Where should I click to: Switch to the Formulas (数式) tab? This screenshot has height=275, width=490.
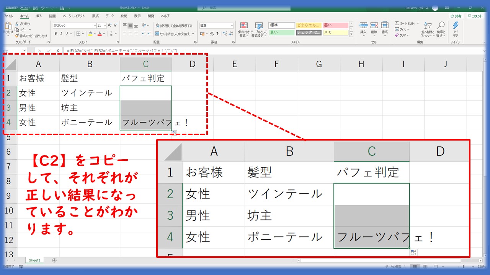(95, 16)
